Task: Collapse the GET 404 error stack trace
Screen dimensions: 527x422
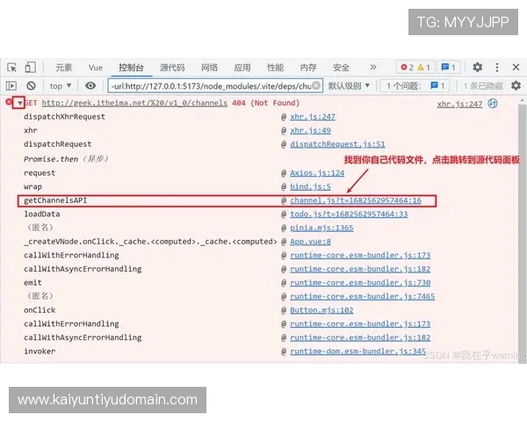Action: click(x=19, y=103)
